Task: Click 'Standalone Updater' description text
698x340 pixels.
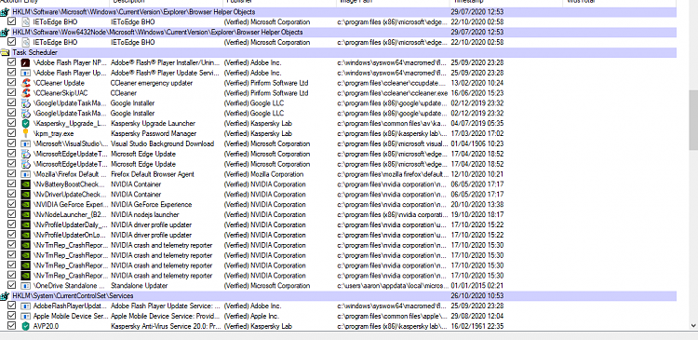Action: tap(139, 286)
